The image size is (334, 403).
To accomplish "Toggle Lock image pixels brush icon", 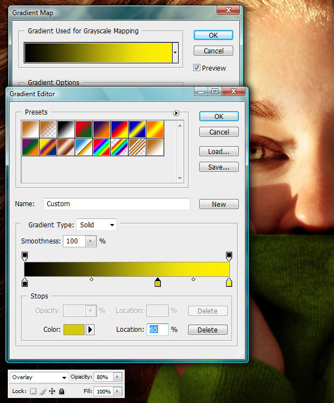I will pyautogui.click(x=43, y=391).
